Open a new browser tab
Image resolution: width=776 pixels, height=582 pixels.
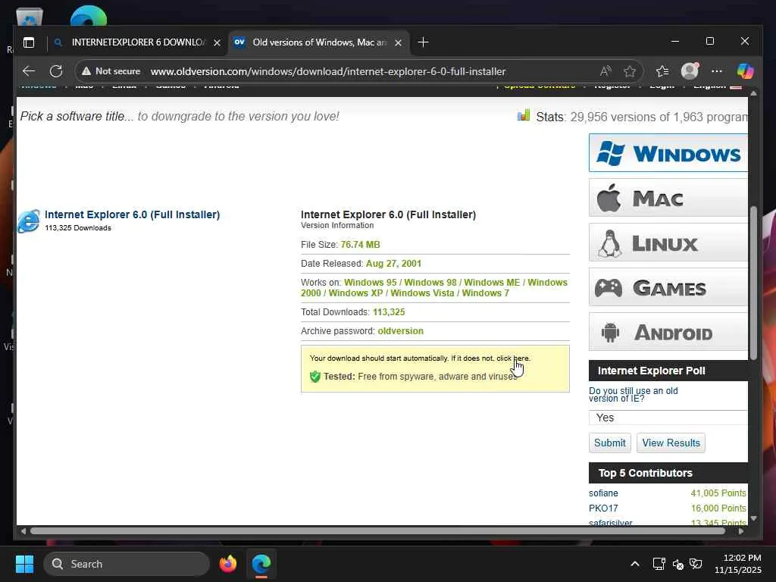[423, 42]
